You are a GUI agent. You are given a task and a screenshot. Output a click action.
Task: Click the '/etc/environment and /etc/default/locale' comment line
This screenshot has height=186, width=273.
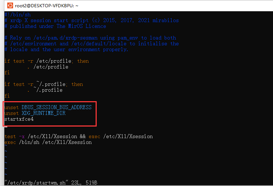tap(92, 44)
